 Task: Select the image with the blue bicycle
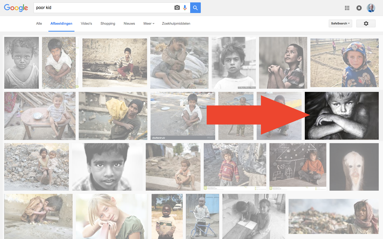[202, 216]
